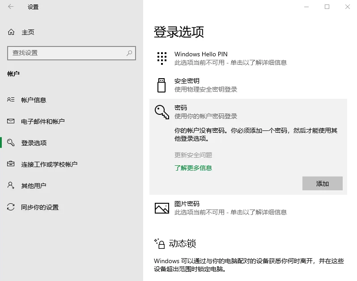
Task: Click PIN text 此选项当前不可用 details
Action: pyautogui.click(x=230, y=63)
